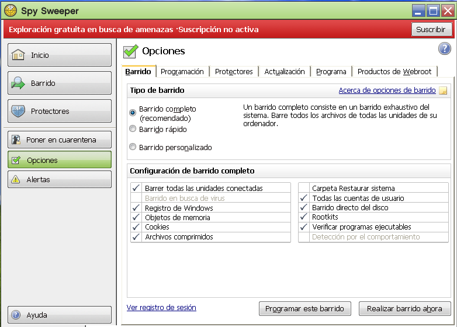Viewport: 457px width, 327px height.
Task: Open Acerca de opciones de barrido link
Action: point(387,91)
